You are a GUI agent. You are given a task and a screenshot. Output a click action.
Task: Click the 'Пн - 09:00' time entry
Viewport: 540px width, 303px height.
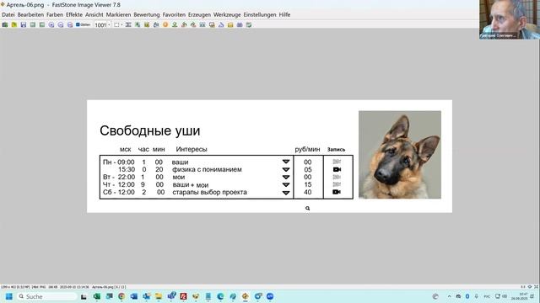coord(119,162)
